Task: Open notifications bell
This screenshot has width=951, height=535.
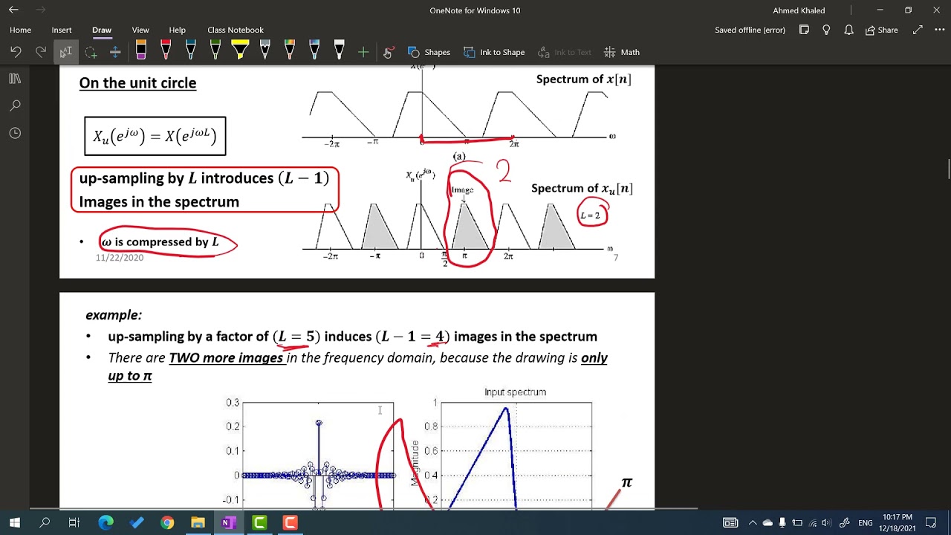Action: pos(848,30)
